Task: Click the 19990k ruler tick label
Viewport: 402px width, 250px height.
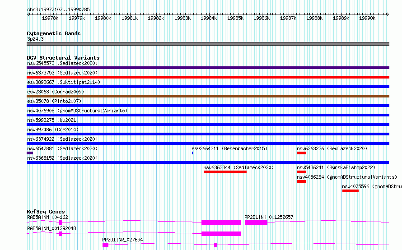Action: 367,18
